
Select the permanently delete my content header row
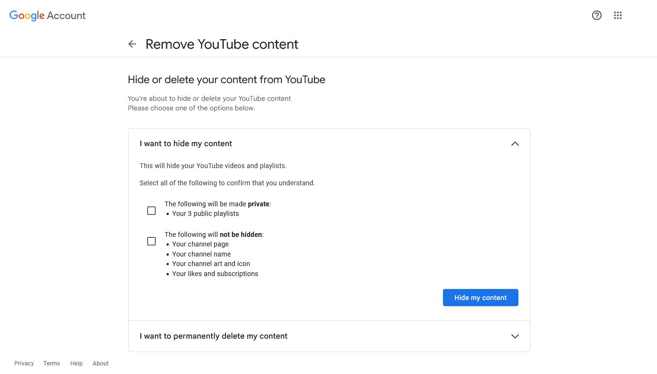[213, 336]
